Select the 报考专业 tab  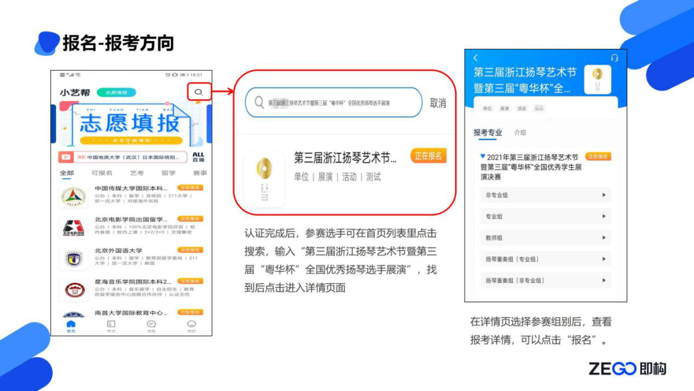coord(488,132)
